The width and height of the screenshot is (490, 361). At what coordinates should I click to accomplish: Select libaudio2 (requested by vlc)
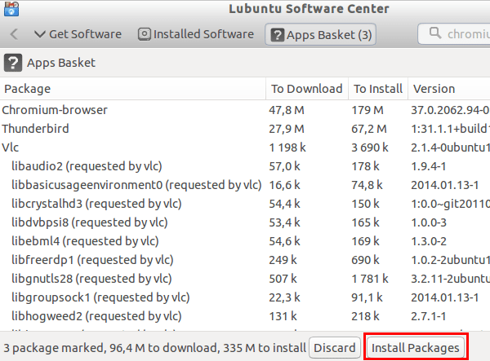245,166
